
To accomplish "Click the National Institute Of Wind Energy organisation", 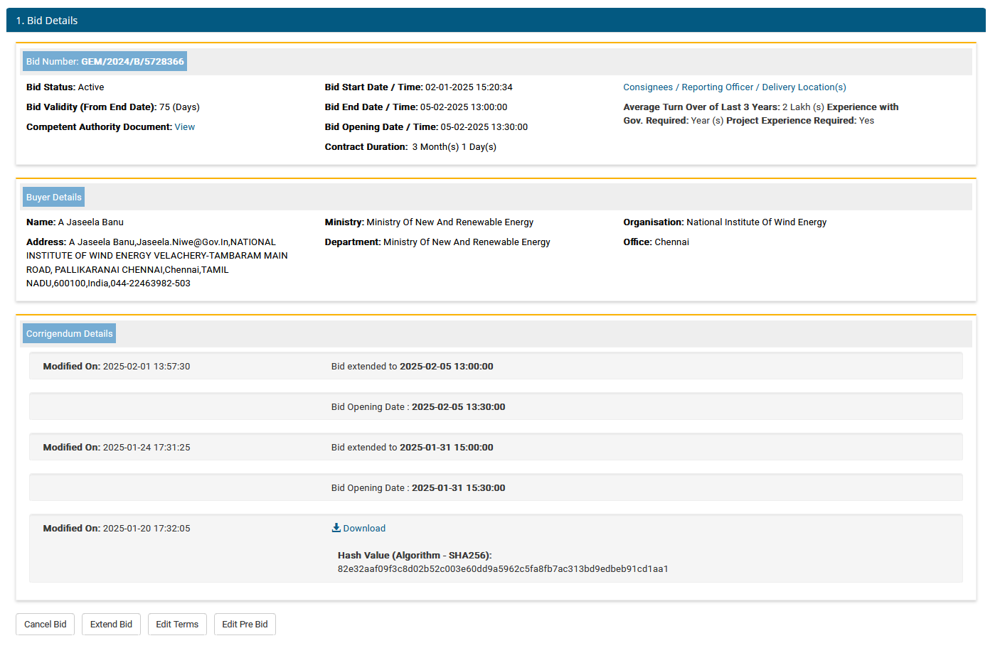I will tap(756, 222).
